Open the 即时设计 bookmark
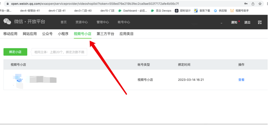The height and width of the screenshot is (126, 273). (x=183, y=11)
